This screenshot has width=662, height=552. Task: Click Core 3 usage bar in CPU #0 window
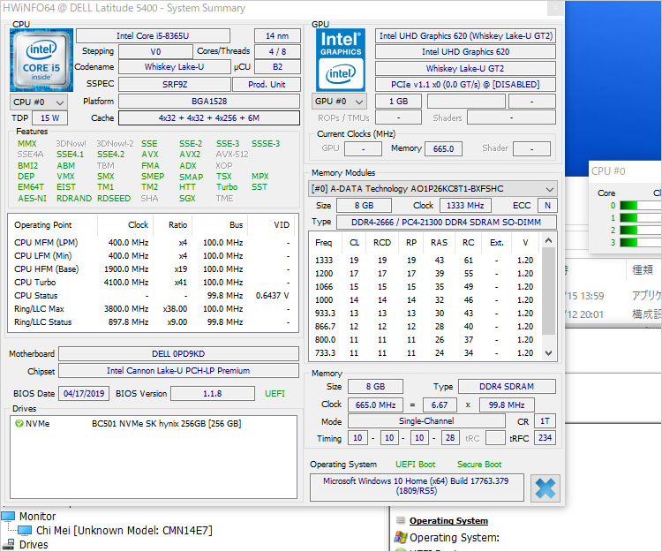640,242
